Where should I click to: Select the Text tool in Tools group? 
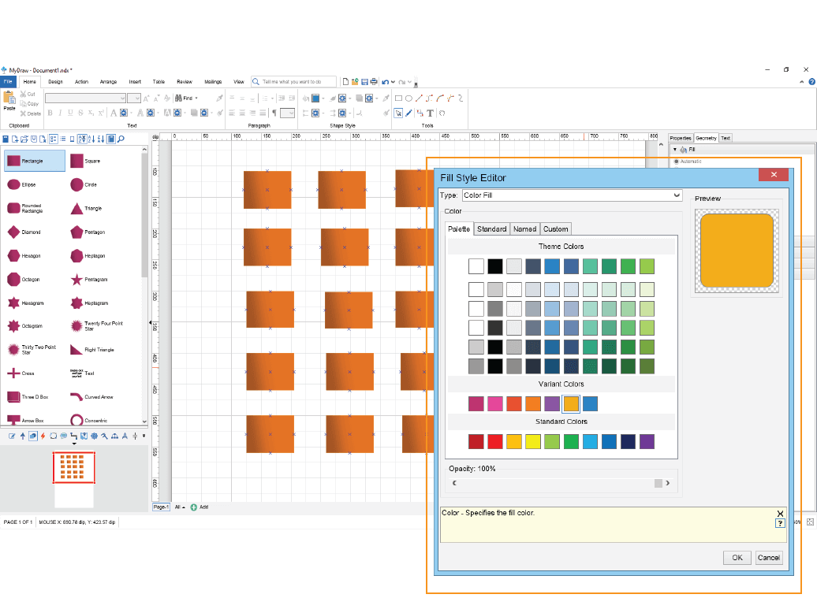coord(430,113)
